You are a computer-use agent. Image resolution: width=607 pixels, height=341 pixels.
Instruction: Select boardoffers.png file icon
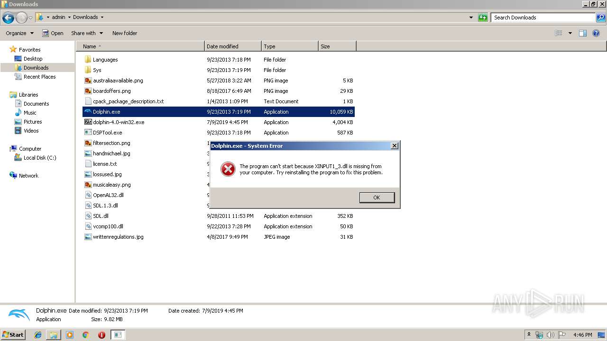(x=88, y=91)
